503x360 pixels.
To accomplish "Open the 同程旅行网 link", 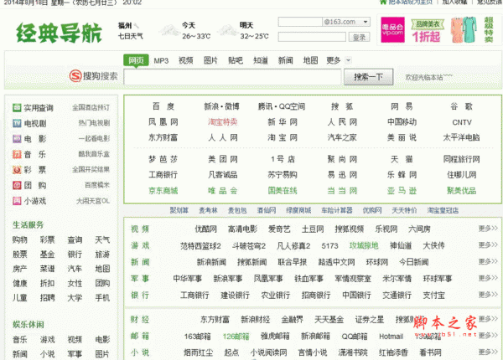I will [x=461, y=159].
